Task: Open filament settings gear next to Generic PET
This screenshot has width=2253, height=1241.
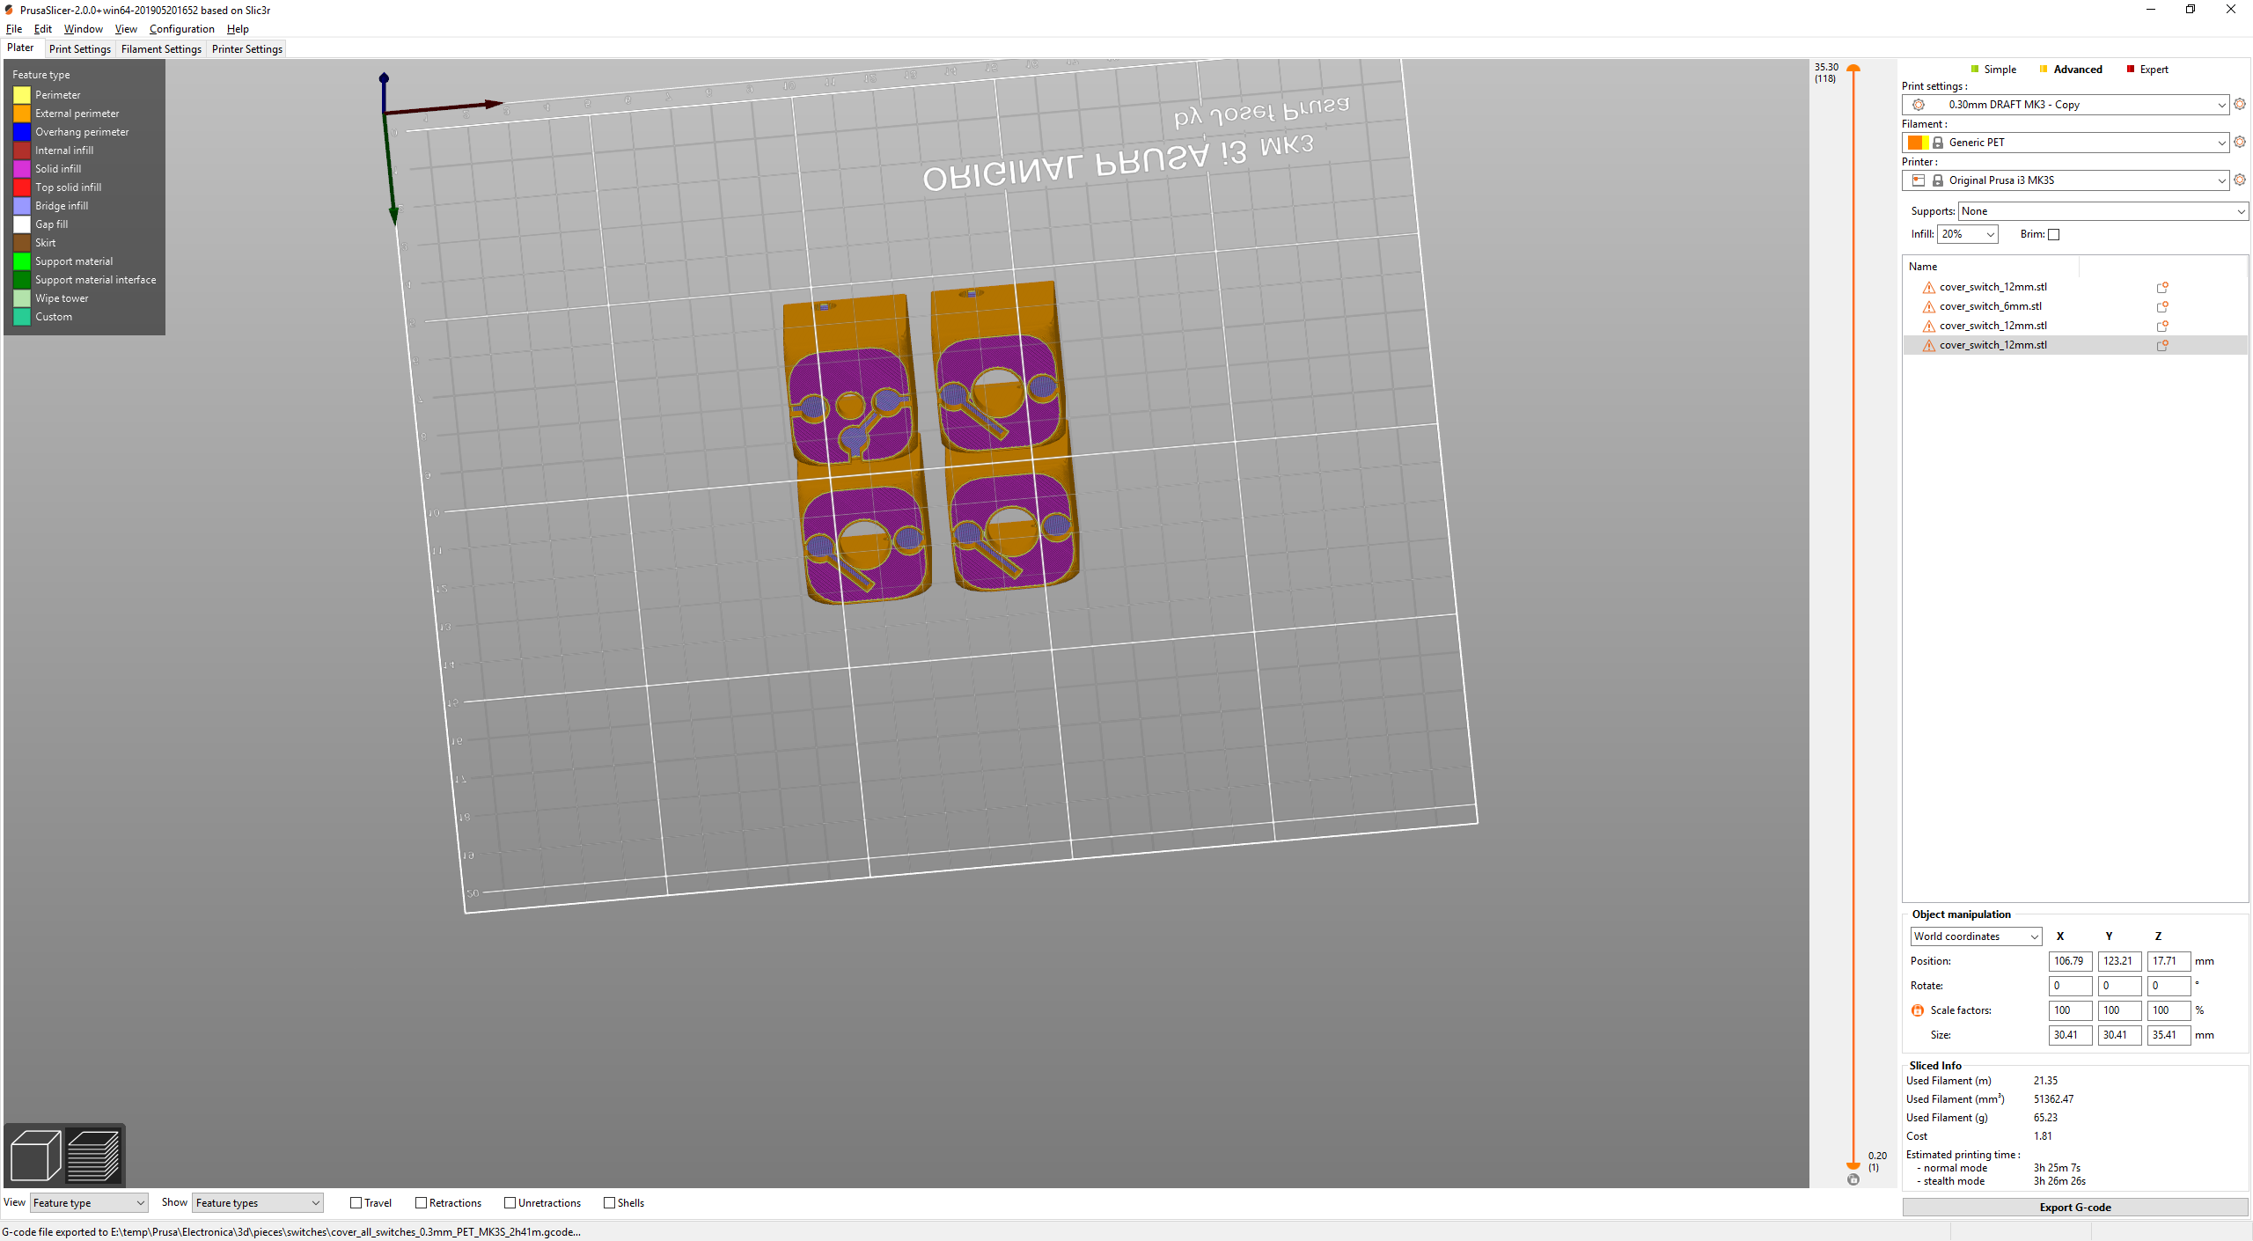Action: click(2240, 143)
